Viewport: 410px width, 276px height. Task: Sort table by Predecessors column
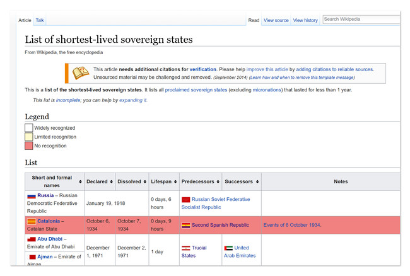point(218,181)
